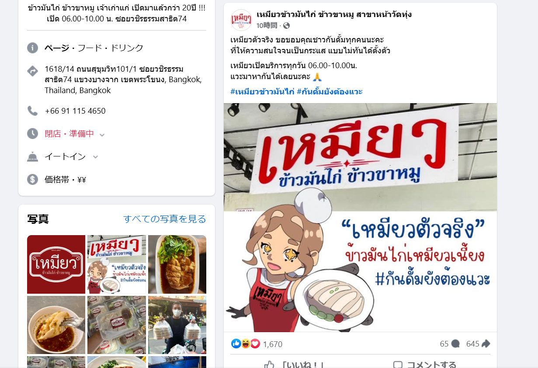This screenshot has height=368, width=538.
Task: Open すべての写真を見る link
Action: 165,219
